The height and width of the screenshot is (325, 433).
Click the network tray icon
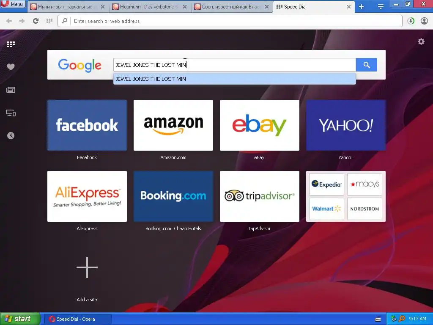click(x=394, y=319)
